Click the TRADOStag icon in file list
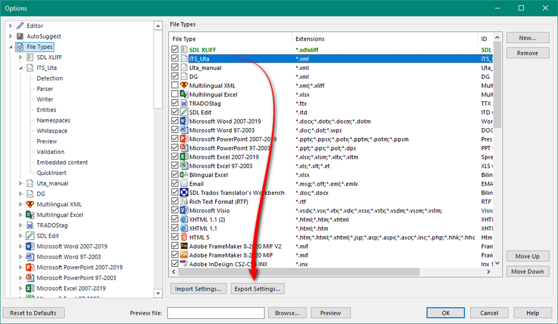 click(x=184, y=103)
